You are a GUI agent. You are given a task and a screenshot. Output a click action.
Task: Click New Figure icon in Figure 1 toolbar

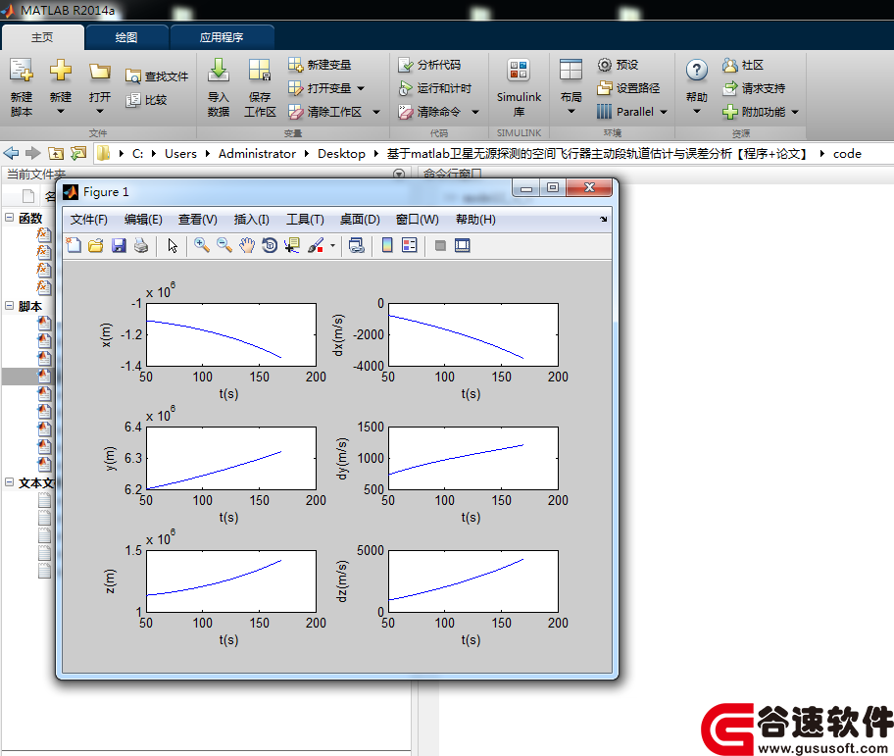pos(74,246)
